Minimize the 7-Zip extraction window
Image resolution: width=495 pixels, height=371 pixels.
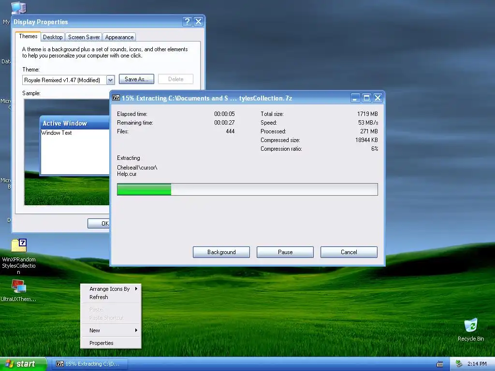click(355, 98)
